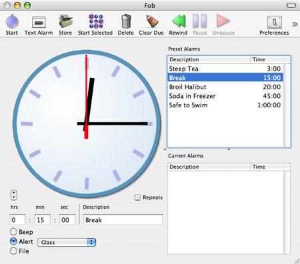This screenshot has width=300, height=264.
Task: Click the Clear Due broom icon
Action: pos(152,21)
